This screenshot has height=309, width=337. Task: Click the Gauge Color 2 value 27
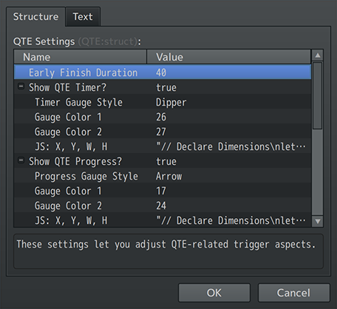161,132
